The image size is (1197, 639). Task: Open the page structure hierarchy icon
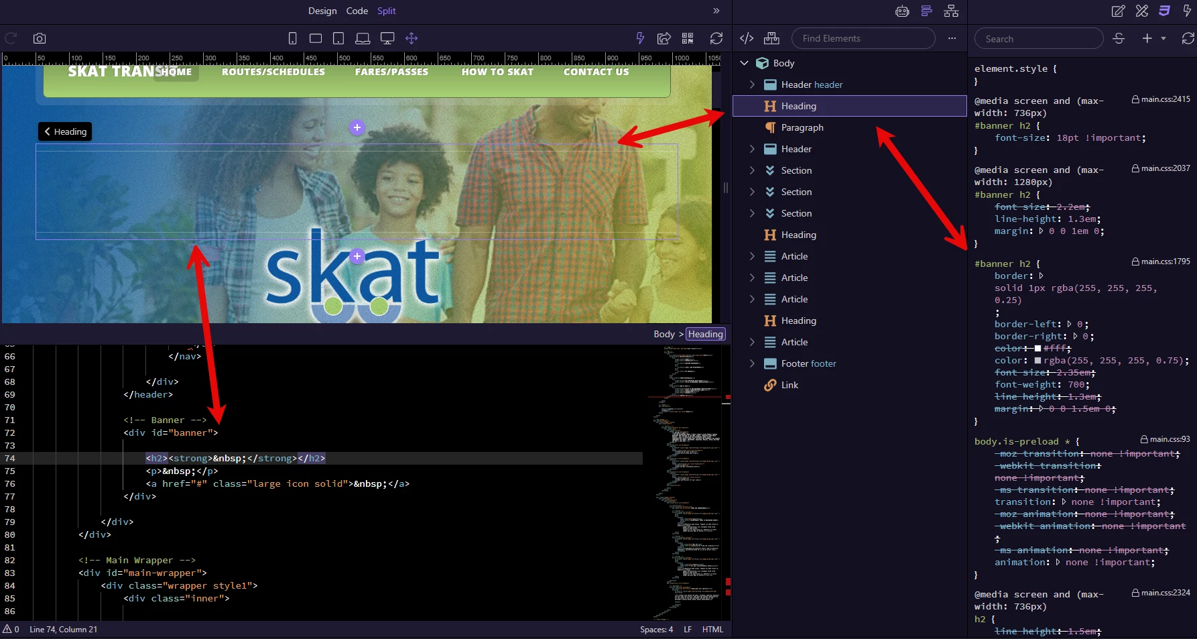(x=951, y=11)
